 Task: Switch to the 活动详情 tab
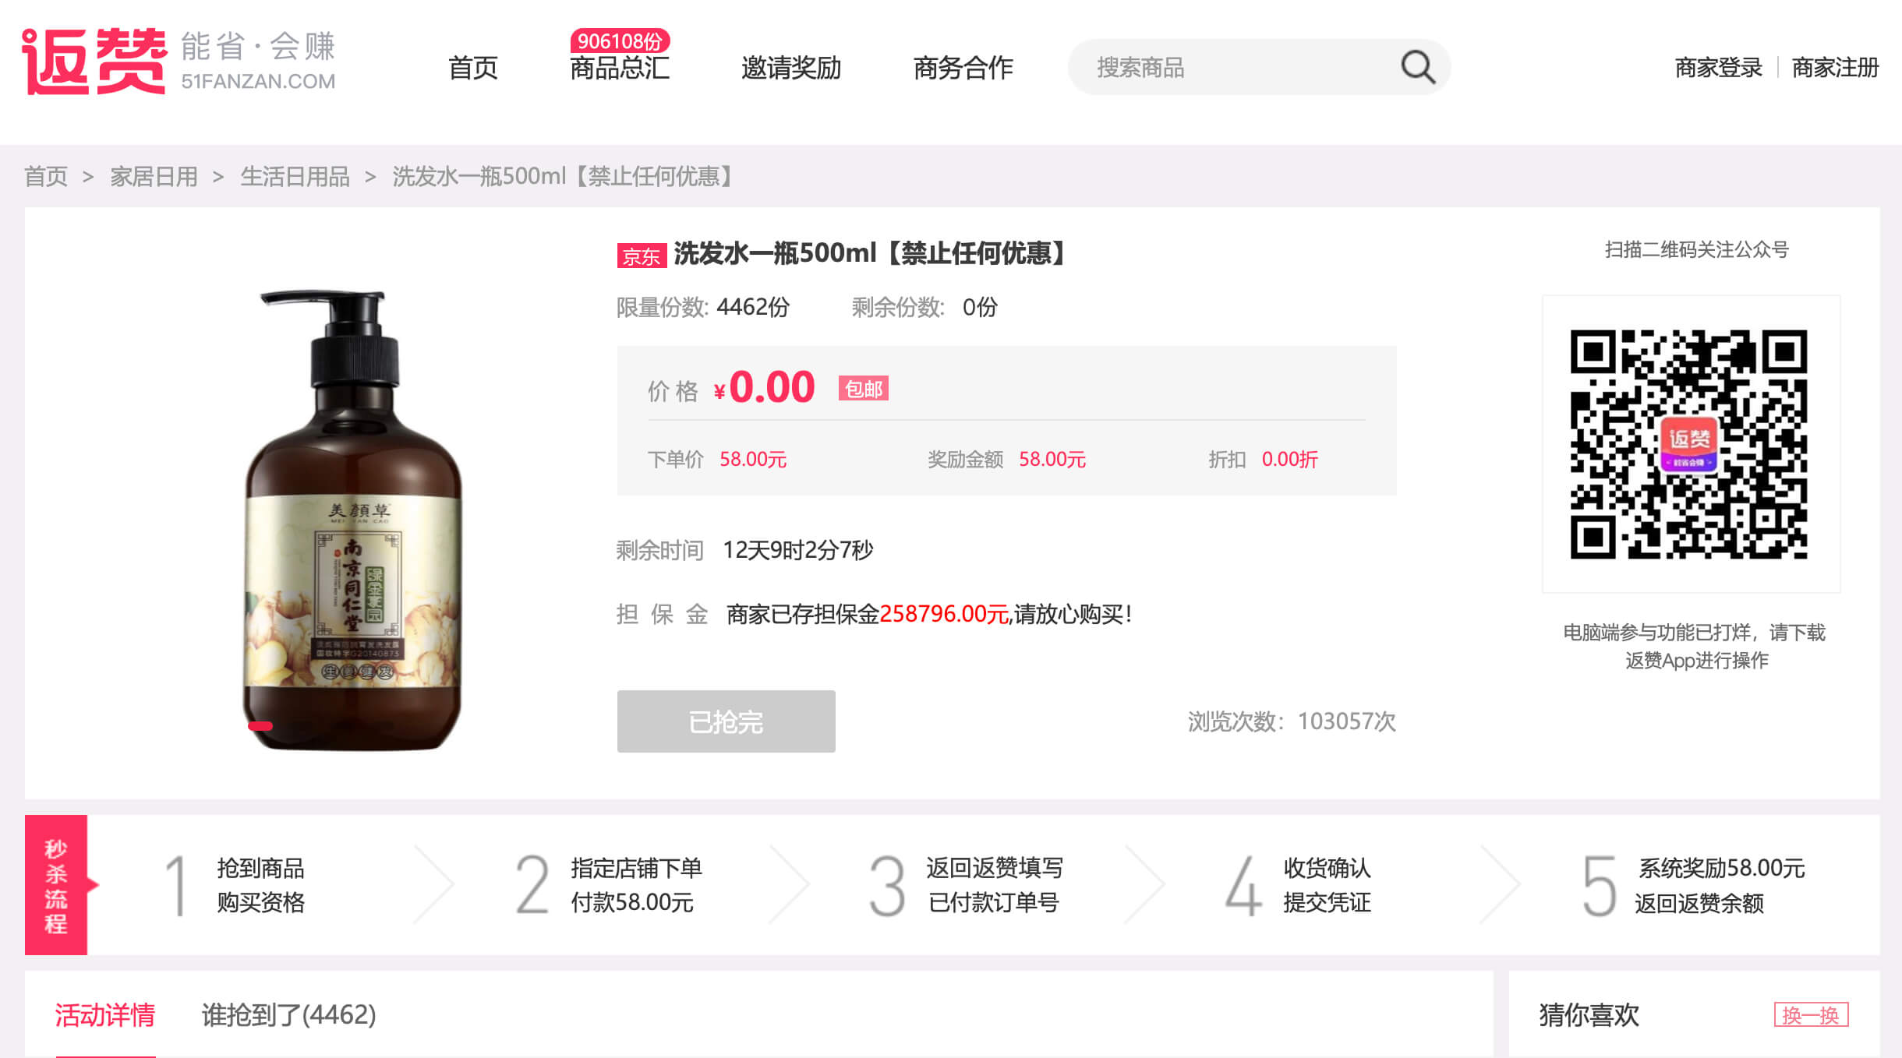(x=105, y=1015)
